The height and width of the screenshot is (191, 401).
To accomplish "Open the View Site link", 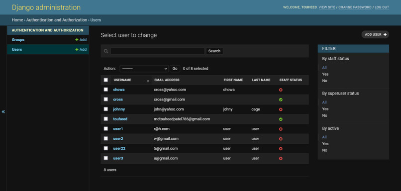I will pos(327,7).
